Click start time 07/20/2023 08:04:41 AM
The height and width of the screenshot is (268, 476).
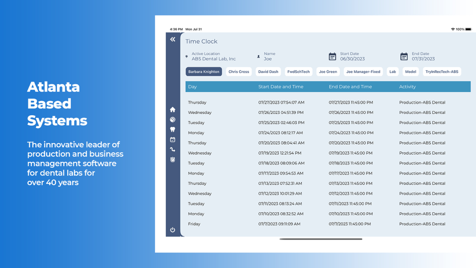point(281,143)
